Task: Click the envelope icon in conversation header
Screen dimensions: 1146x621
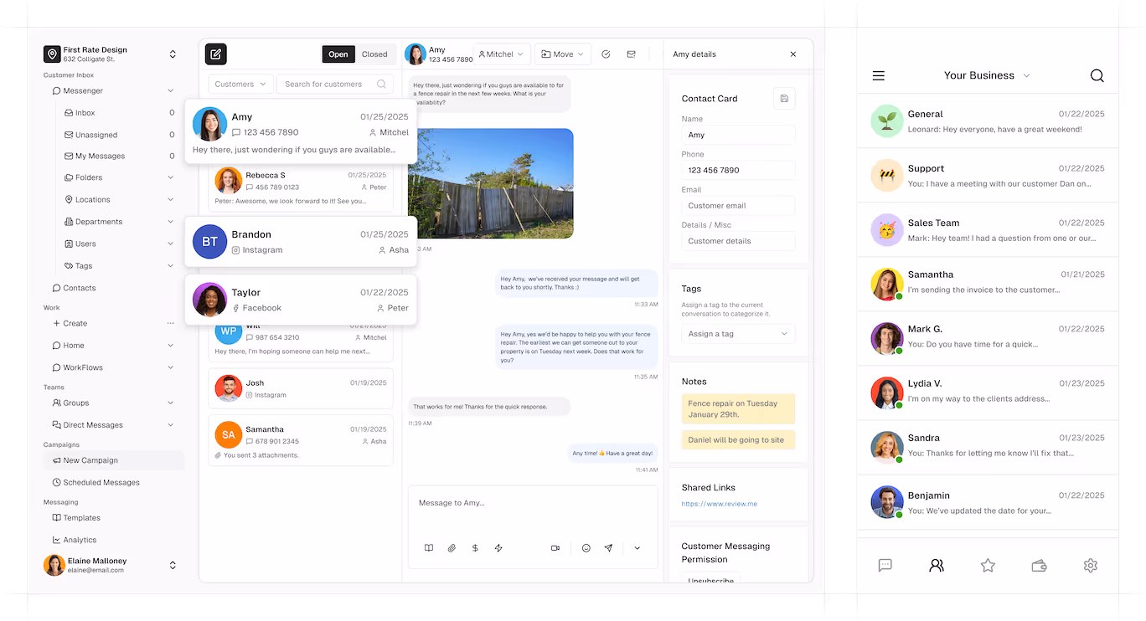Action: [x=631, y=54]
